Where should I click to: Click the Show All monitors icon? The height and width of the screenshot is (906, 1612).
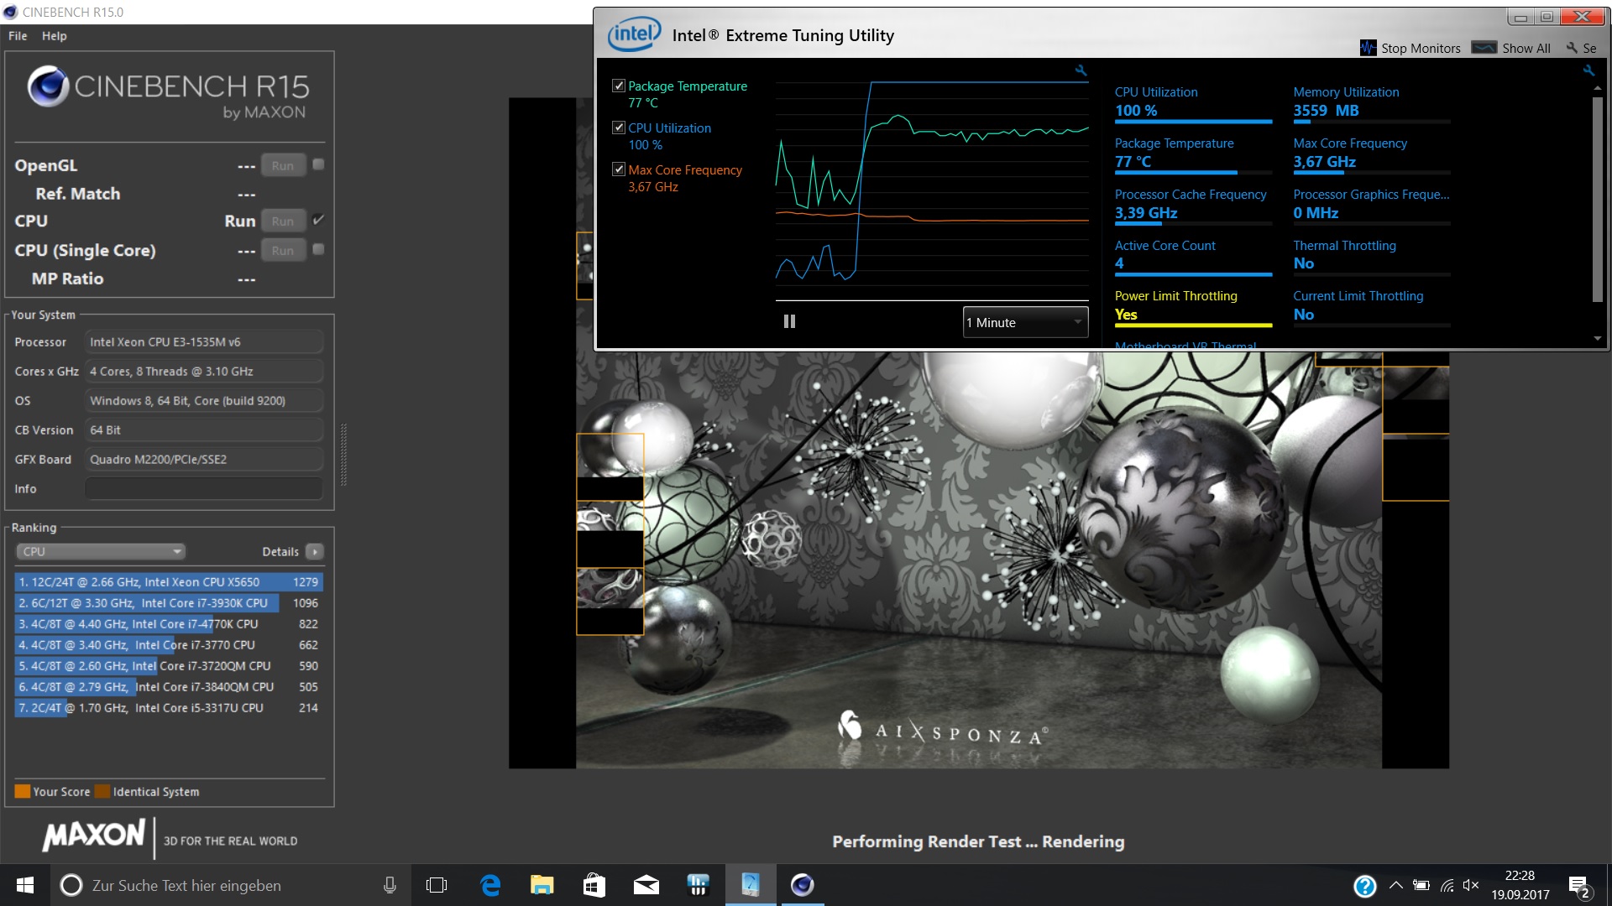click(x=1484, y=48)
